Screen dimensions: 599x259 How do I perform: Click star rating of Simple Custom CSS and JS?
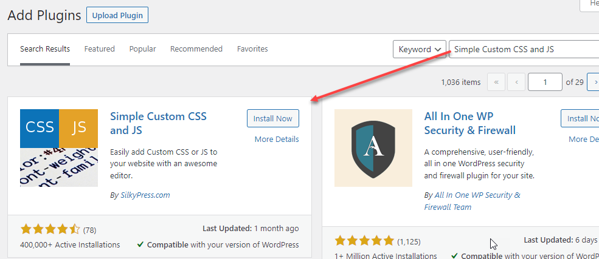[x=50, y=229]
